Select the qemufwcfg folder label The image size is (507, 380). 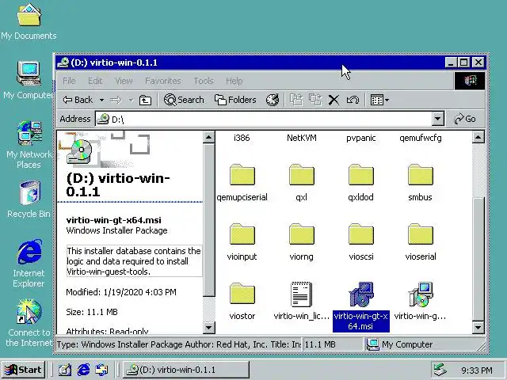click(x=421, y=138)
